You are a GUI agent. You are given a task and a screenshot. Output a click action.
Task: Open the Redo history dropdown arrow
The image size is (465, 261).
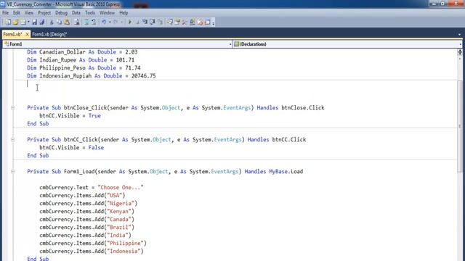(x=121, y=22)
